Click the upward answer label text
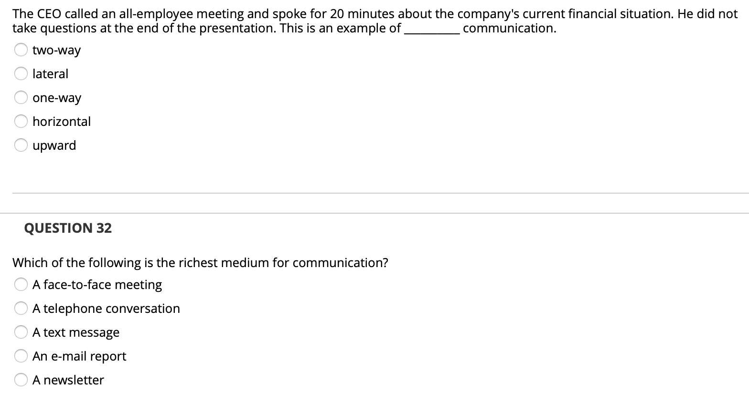This screenshot has width=749, height=393. [x=54, y=145]
